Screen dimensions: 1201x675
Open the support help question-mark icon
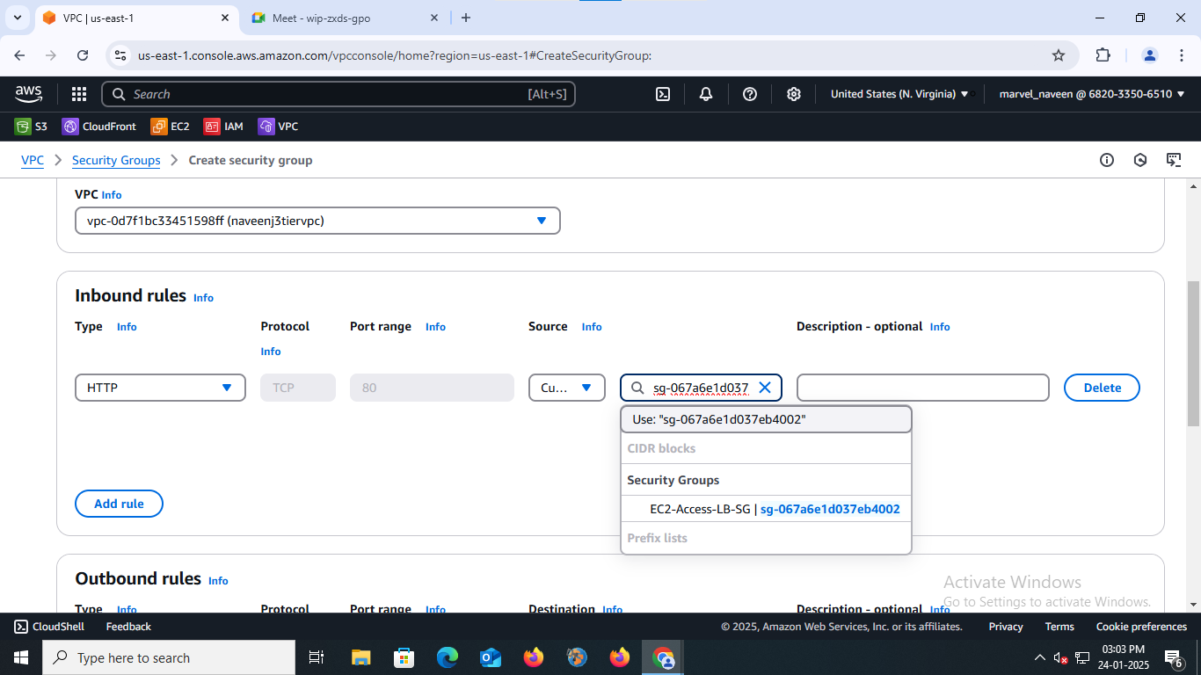coord(750,94)
